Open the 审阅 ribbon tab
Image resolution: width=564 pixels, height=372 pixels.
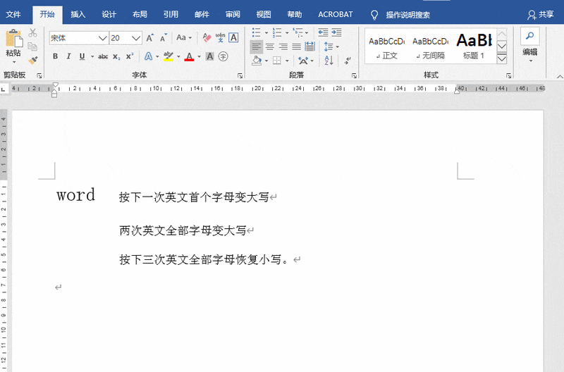(233, 14)
